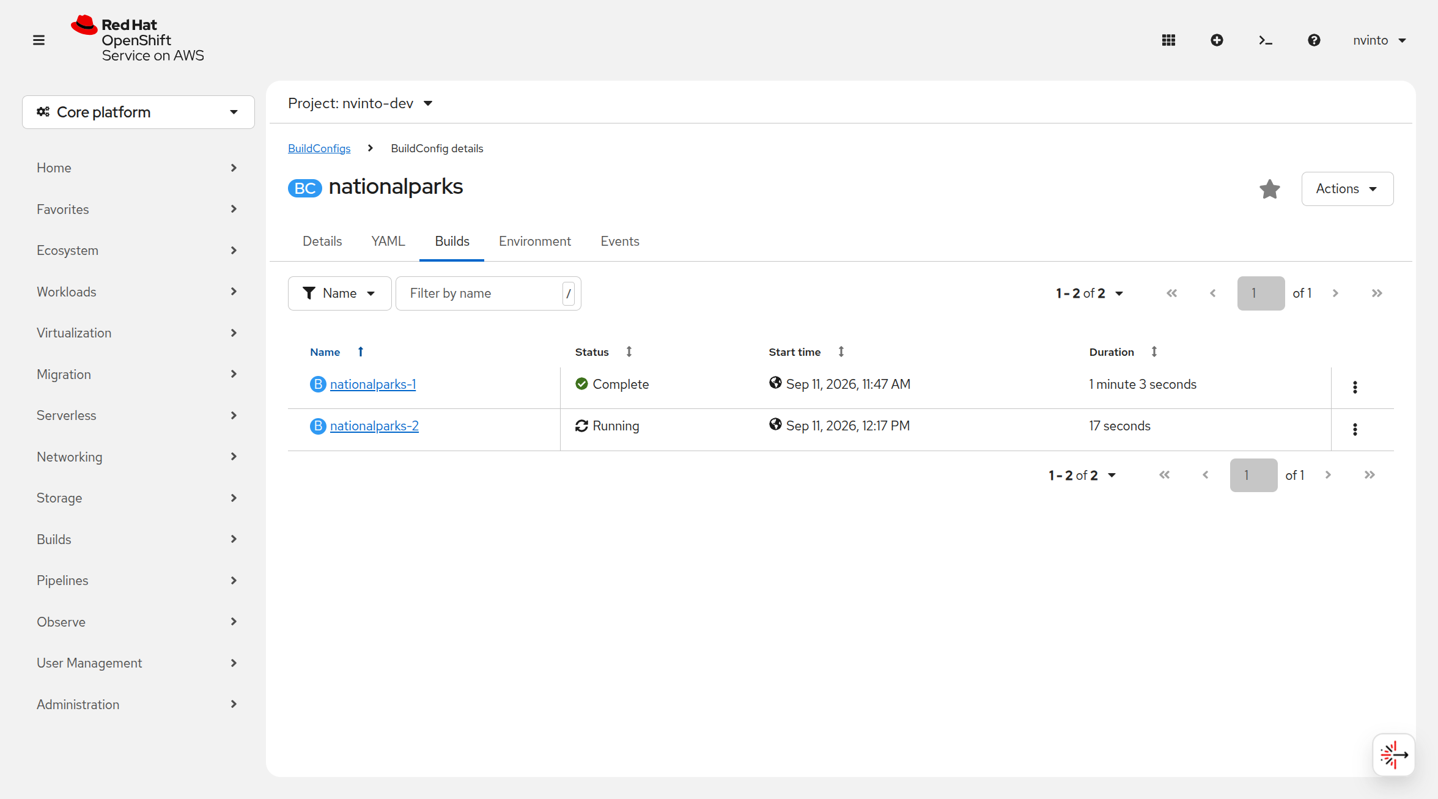1438x799 pixels.
Task: Switch to the Details tab
Action: pos(322,241)
